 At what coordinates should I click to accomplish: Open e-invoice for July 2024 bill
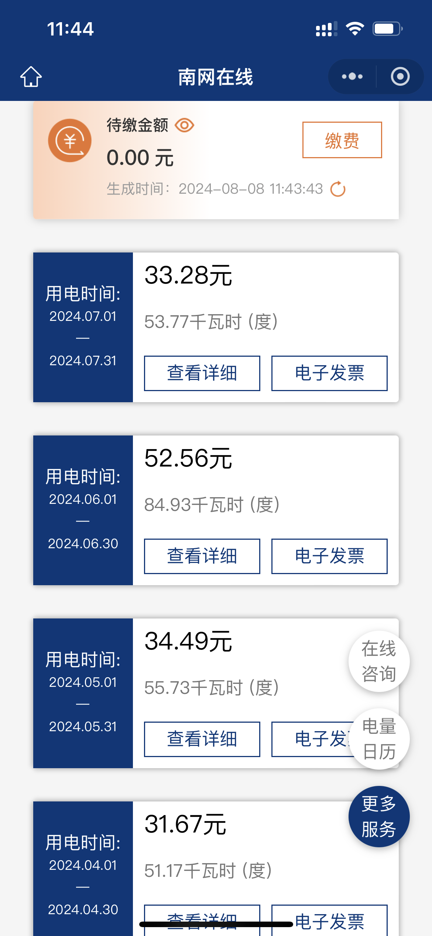[x=329, y=373]
